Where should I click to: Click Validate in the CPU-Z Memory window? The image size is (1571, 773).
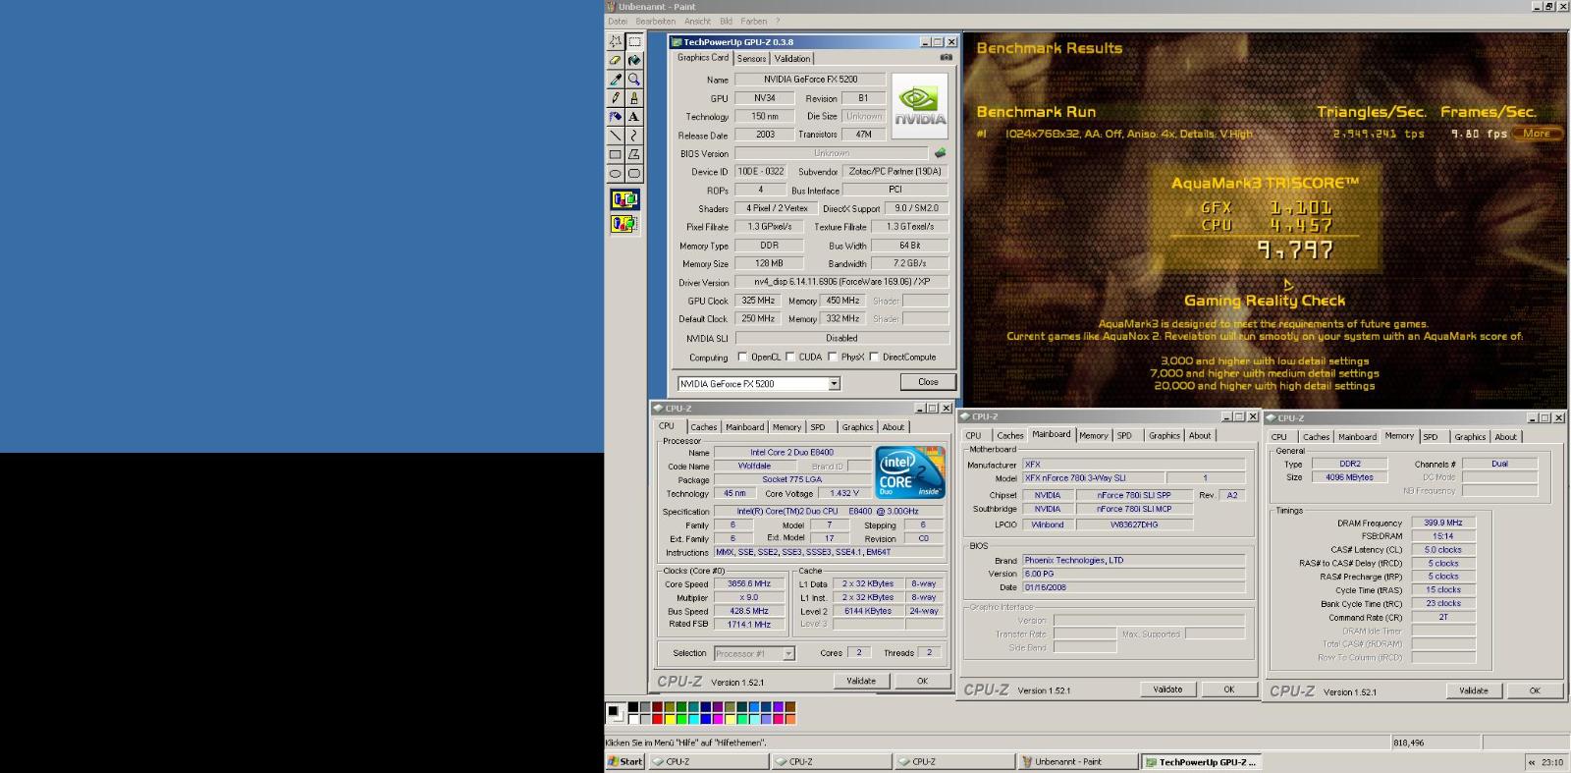point(1474,690)
